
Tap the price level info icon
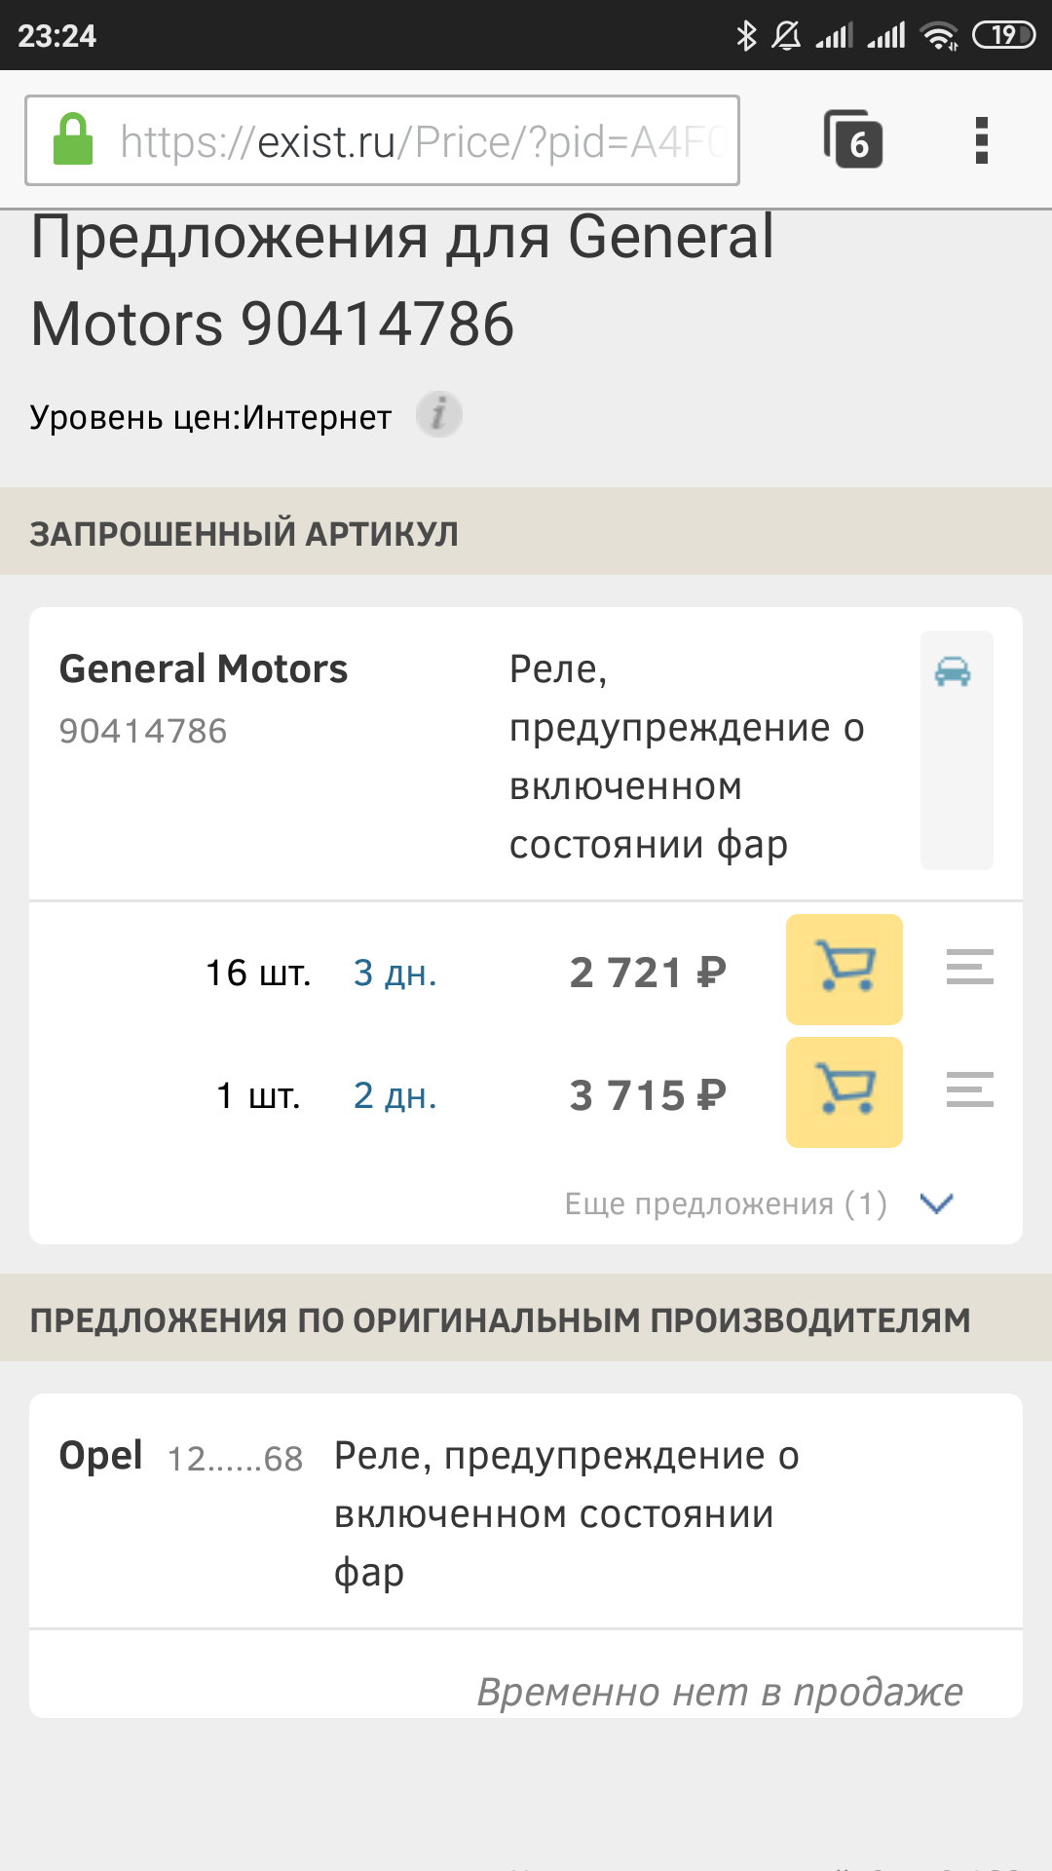coord(438,415)
